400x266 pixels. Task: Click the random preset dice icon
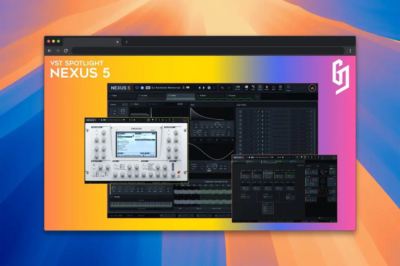pos(209,88)
